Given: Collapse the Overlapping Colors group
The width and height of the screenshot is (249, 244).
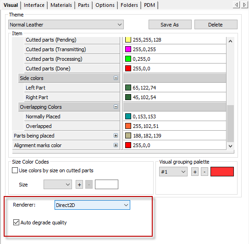Looking at the screenshot, I should [116, 106].
